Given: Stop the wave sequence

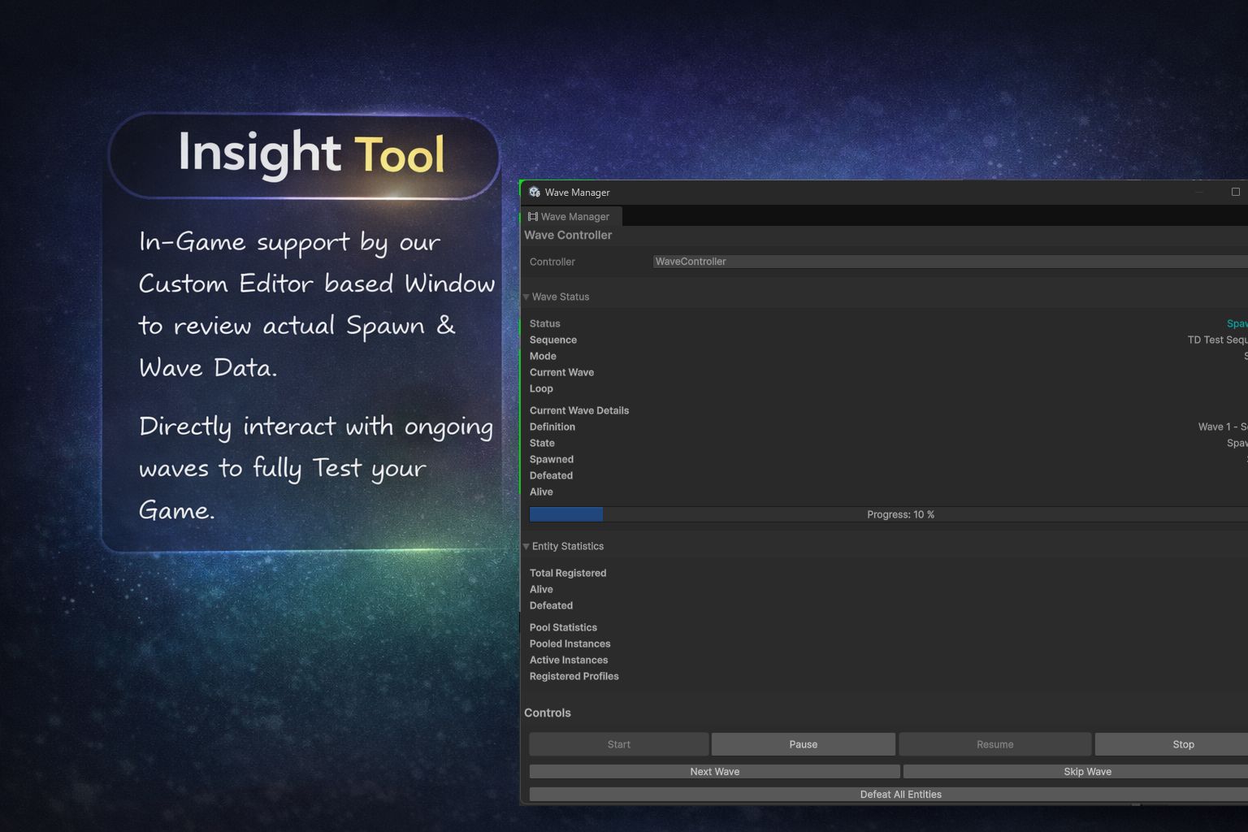Looking at the screenshot, I should pos(1182,744).
